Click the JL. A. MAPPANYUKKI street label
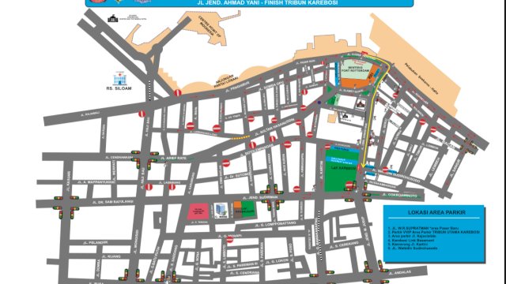 96,182
